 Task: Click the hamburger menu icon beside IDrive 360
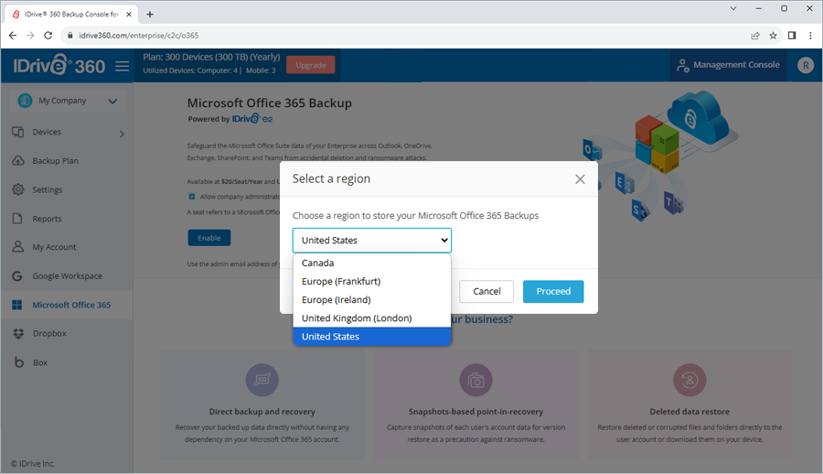tap(123, 66)
